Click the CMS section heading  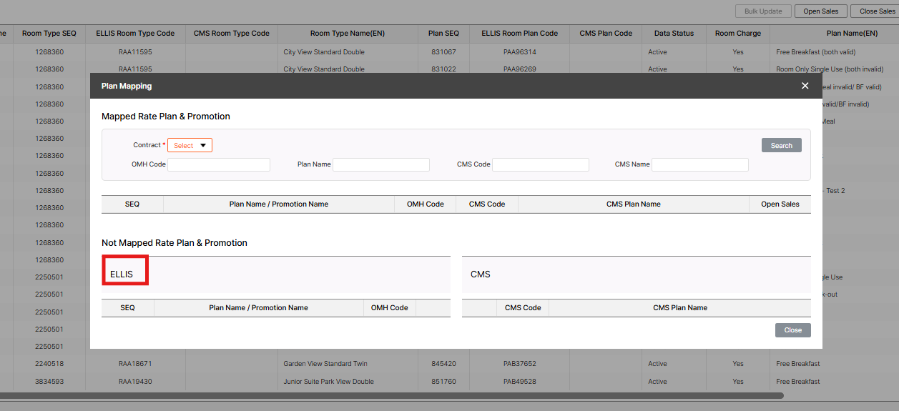pos(481,274)
